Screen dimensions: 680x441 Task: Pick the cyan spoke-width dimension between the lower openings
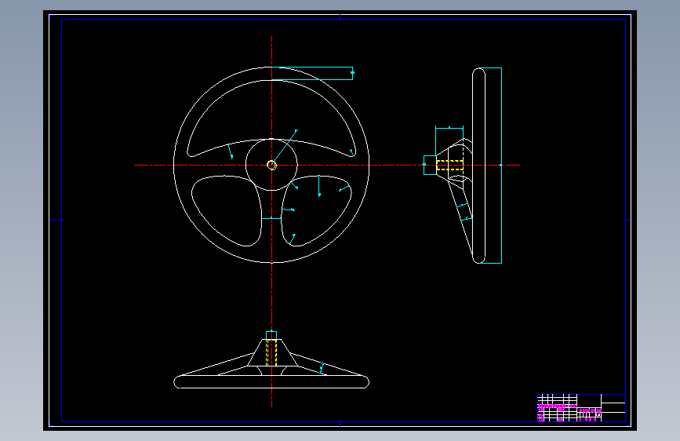271,218
